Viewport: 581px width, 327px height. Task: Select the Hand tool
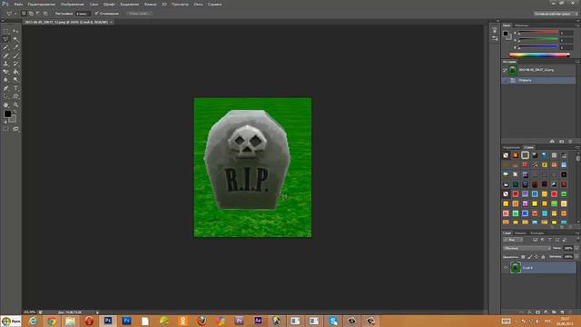click(x=6, y=105)
